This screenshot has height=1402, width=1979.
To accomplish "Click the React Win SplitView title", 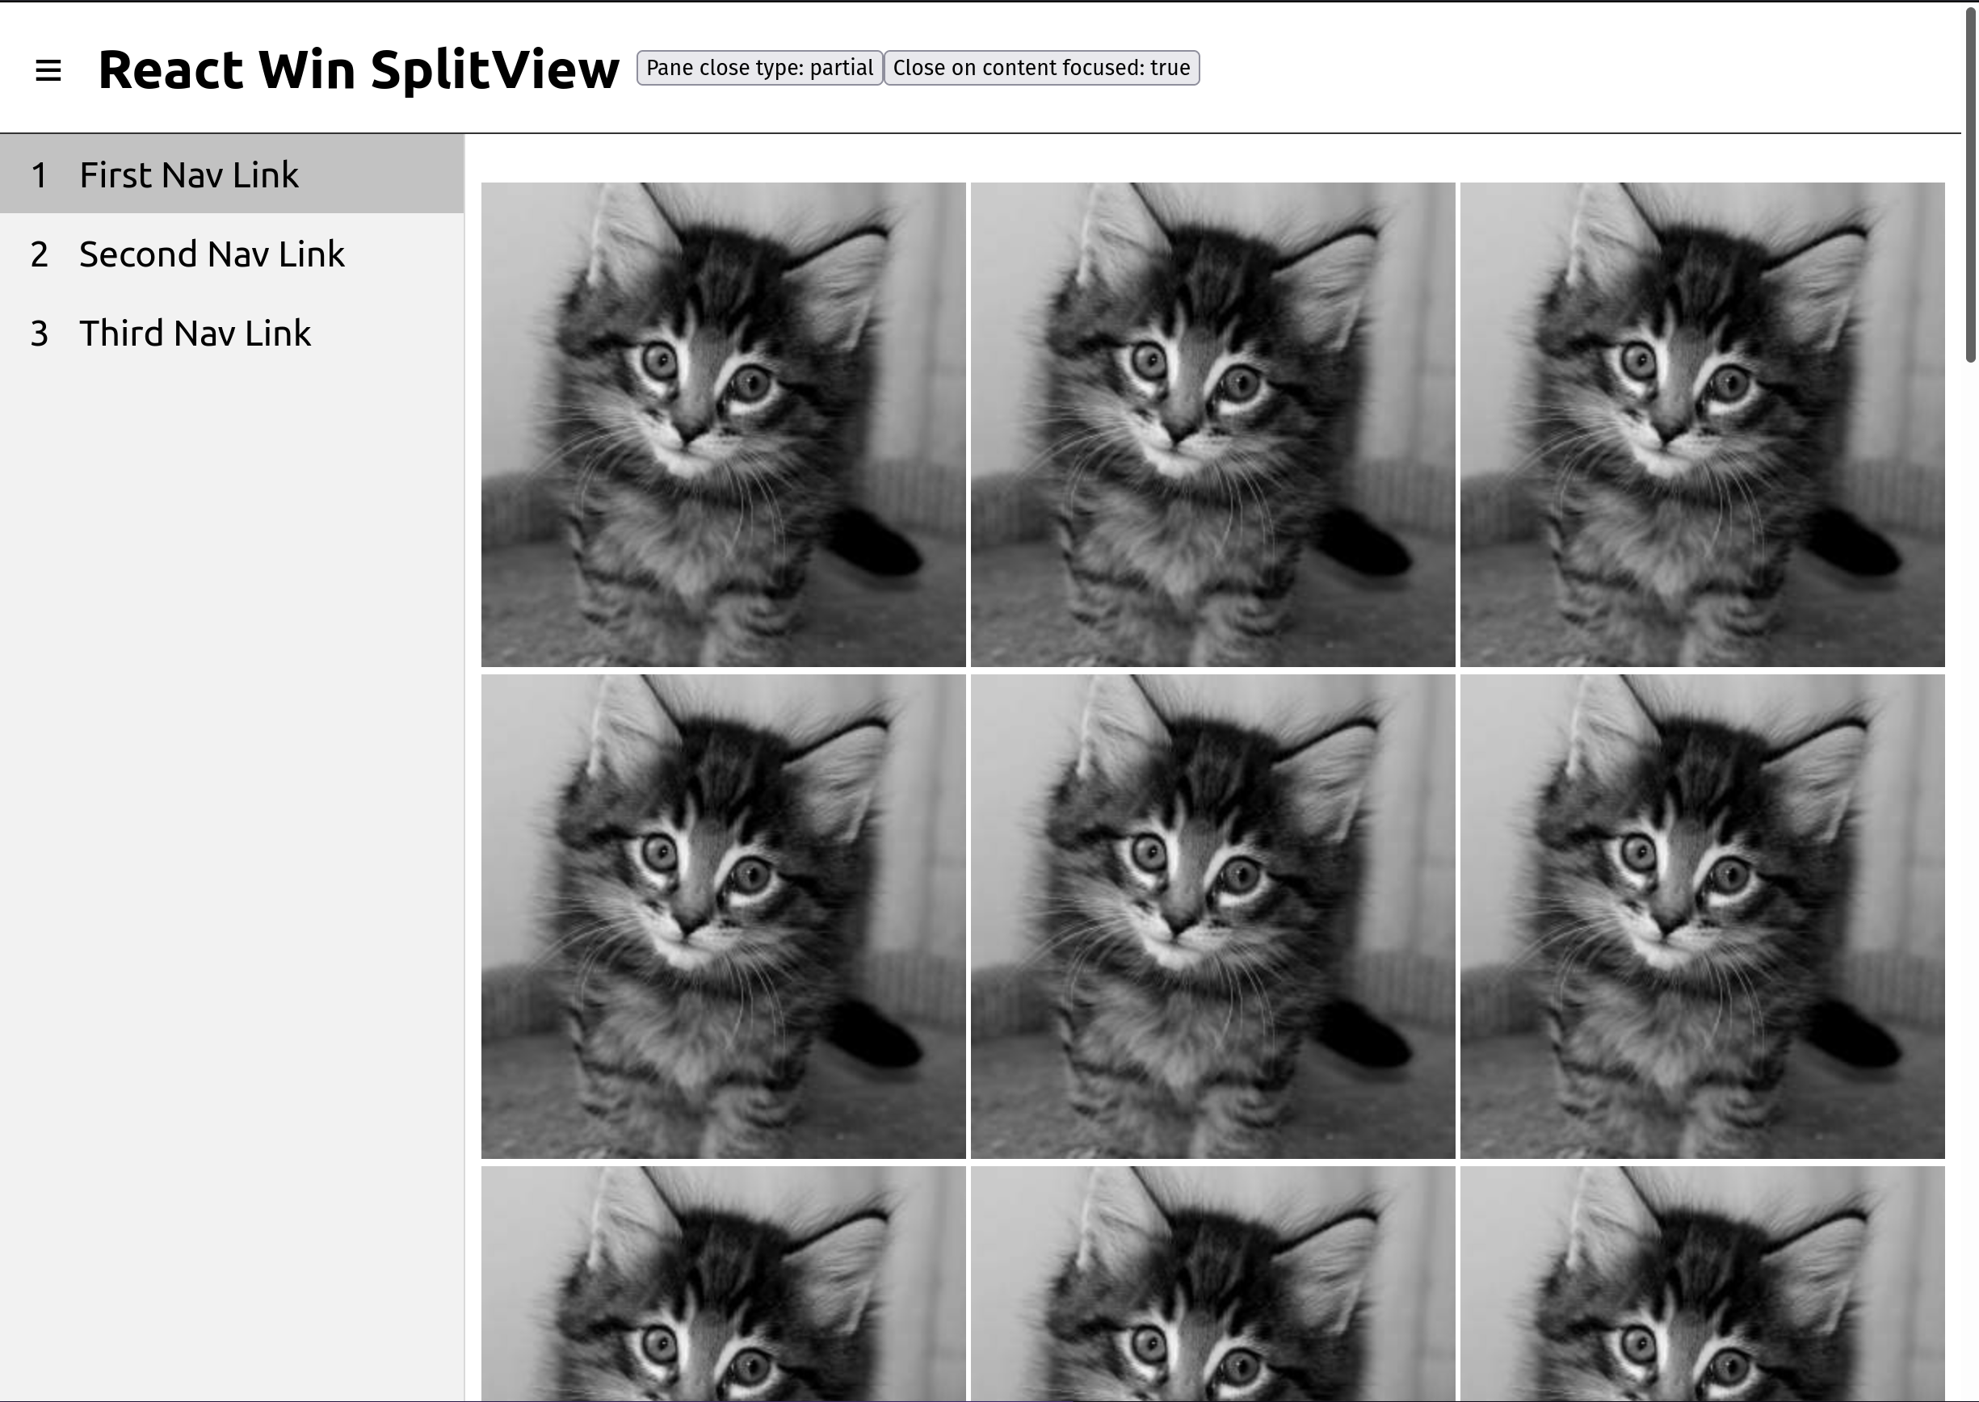I will click(x=359, y=69).
